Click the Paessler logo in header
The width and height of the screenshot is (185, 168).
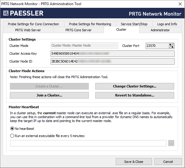[x=23, y=13]
